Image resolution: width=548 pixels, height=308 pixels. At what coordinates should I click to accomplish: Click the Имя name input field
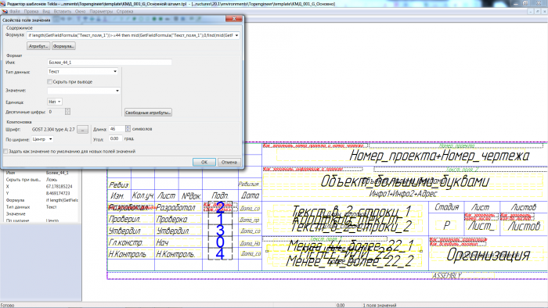[x=110, y=63]
